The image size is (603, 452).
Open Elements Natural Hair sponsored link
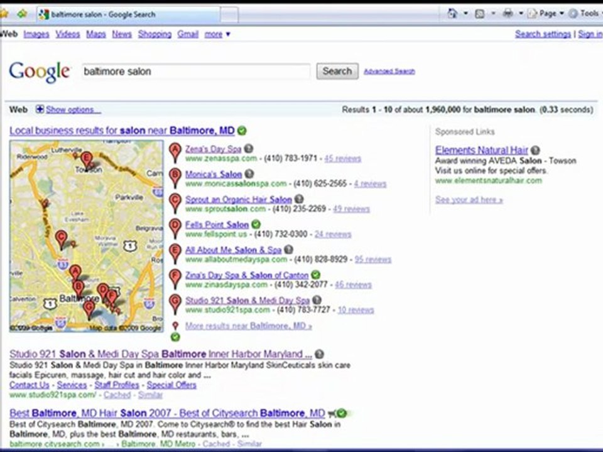pos(482,150)
